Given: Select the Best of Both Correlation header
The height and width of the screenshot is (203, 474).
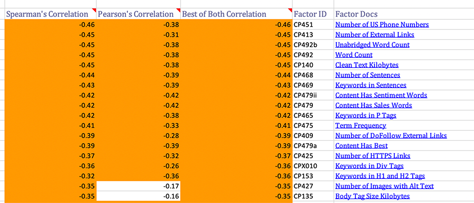Looking at the screenshot, I should point(236,14).
